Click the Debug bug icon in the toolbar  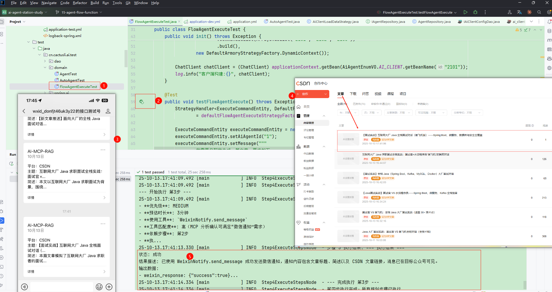coord(475,12)
